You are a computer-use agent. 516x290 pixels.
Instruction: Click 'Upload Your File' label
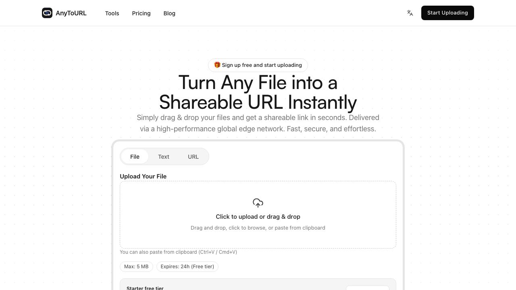coord(143,176)
